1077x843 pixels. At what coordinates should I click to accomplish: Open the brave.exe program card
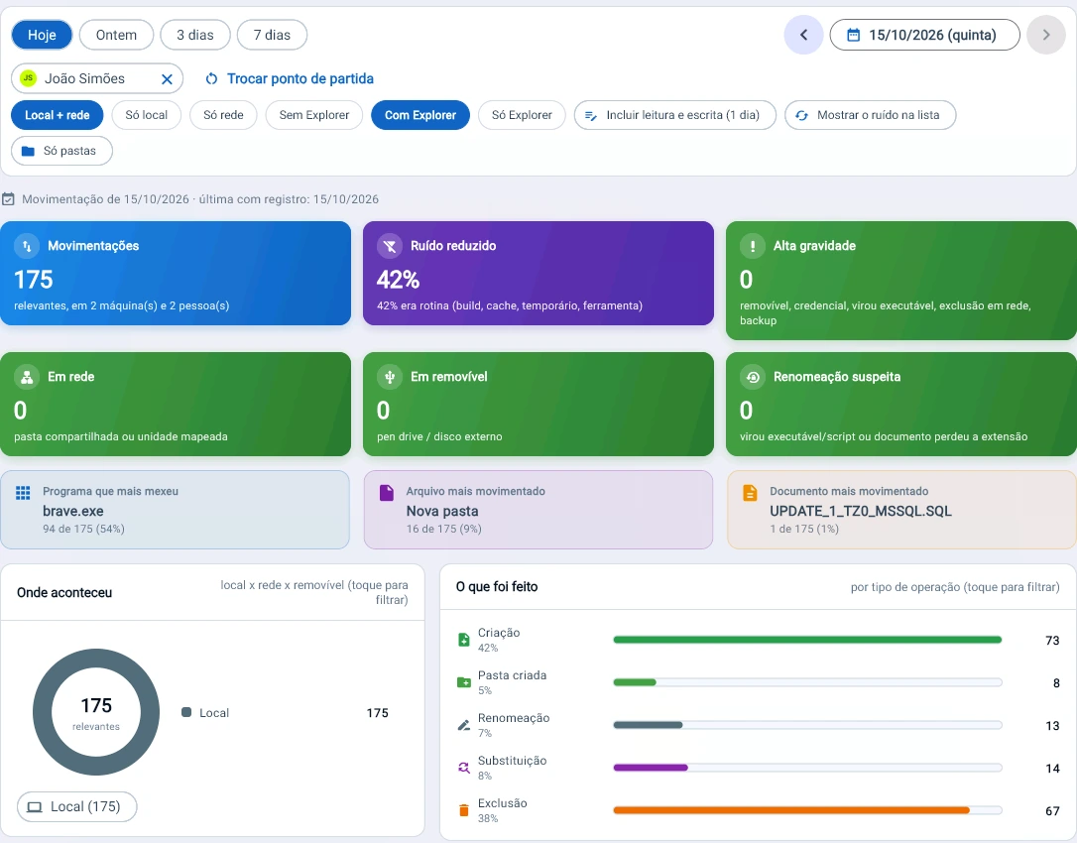[176, 510]
